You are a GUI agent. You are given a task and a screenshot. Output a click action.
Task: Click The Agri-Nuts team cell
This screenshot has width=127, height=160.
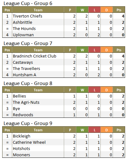pos(38,102)
